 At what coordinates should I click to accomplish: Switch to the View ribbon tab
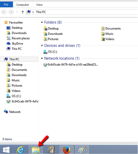40,5
